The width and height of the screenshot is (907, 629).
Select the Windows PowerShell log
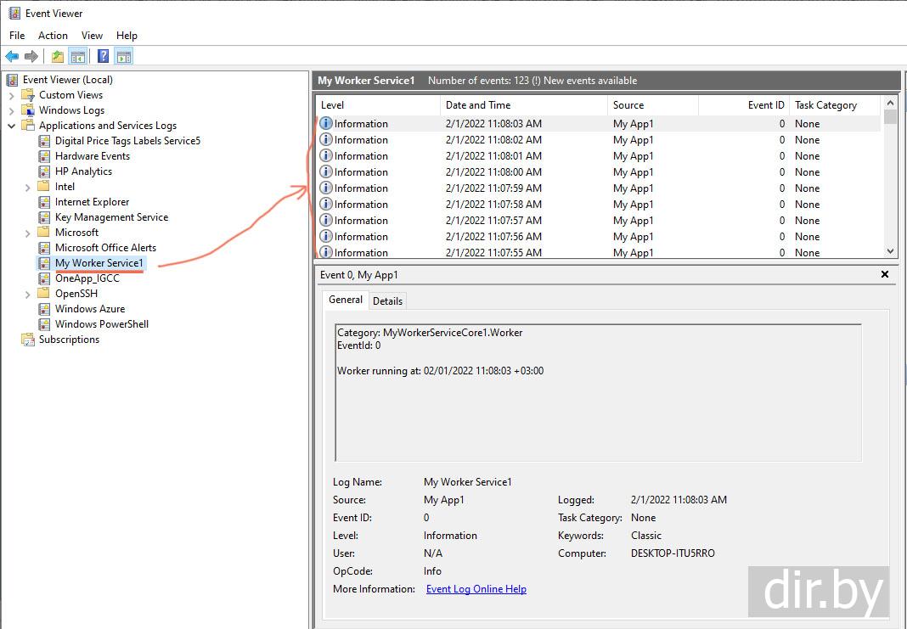coord(101,324)
